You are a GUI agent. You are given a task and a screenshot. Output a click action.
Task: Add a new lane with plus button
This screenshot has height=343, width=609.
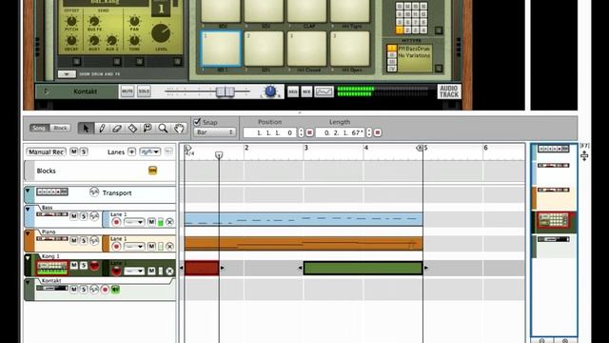(x=131, y=151)
